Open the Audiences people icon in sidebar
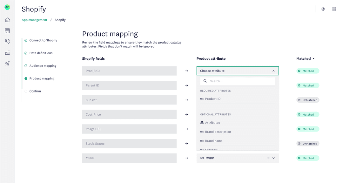The image size is (343, 183). pos(7,41)
